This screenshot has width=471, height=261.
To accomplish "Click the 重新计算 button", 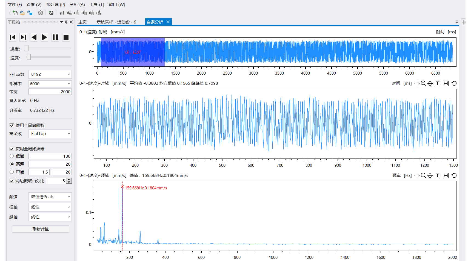I will (x=41, y=229).
